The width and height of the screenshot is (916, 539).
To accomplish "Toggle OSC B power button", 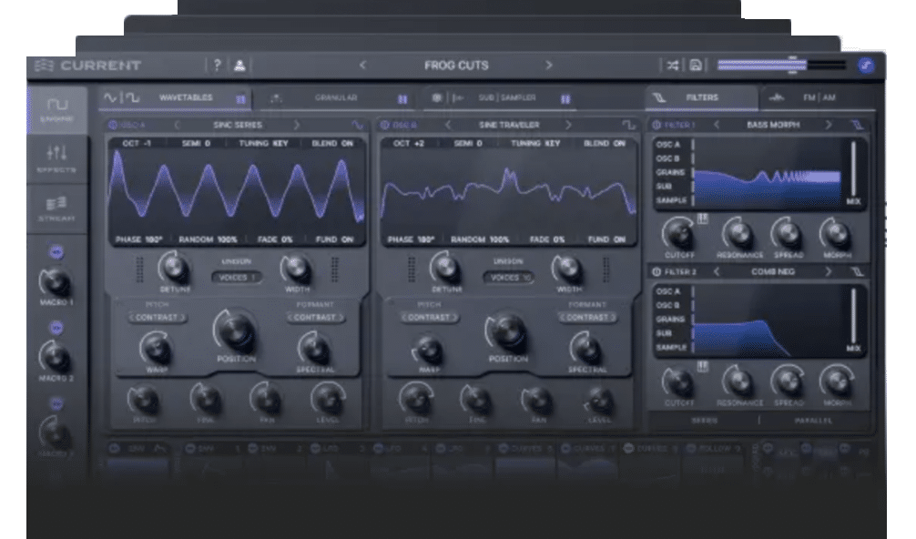I will 384,125.
